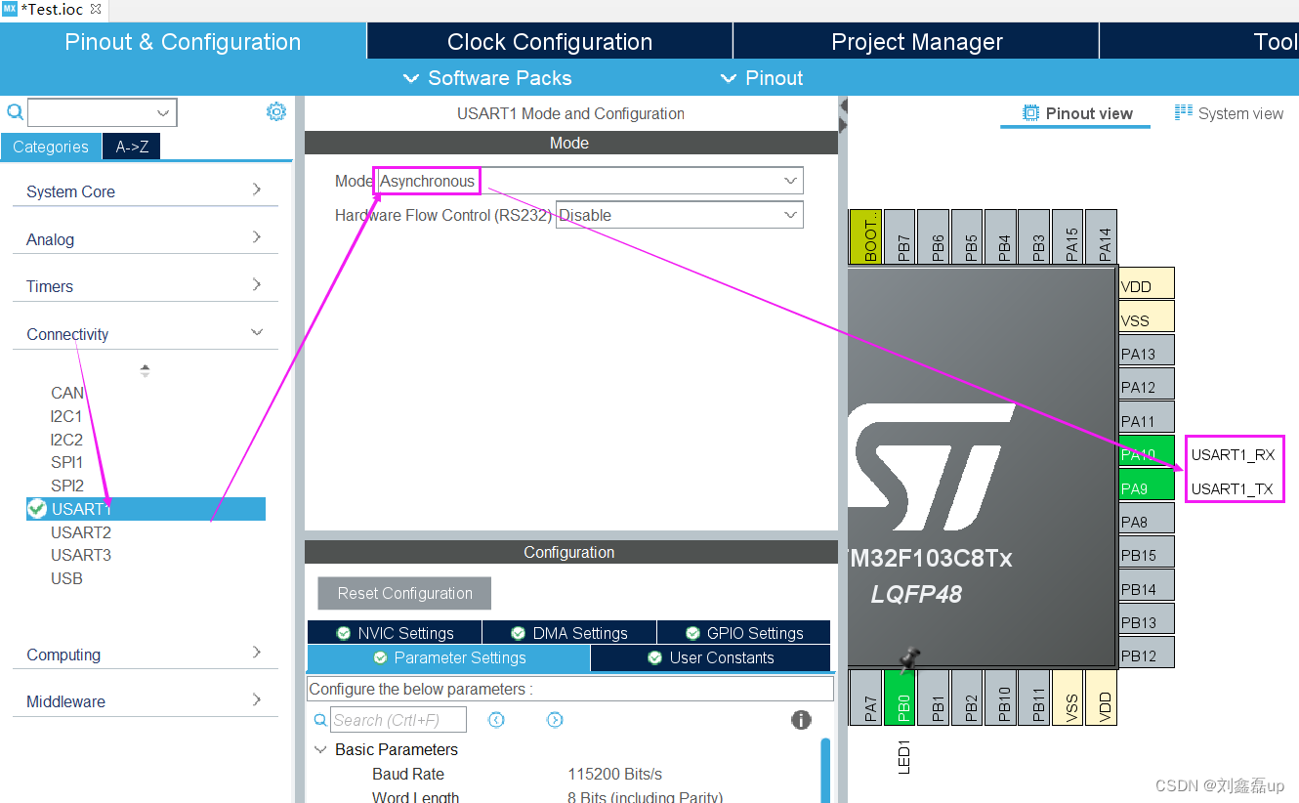Viewport: 1299px width, 803px height.
Task: Select I2C2 peripheral
Action: point(66,440)
